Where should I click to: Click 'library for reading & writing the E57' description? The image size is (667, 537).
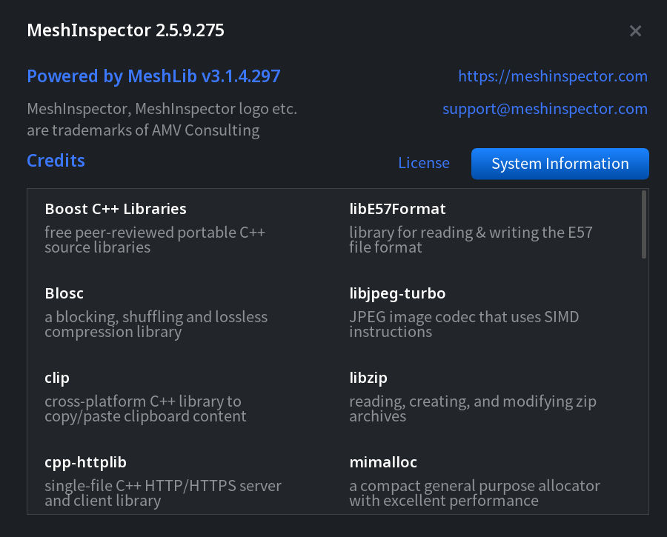click(471, 233)
